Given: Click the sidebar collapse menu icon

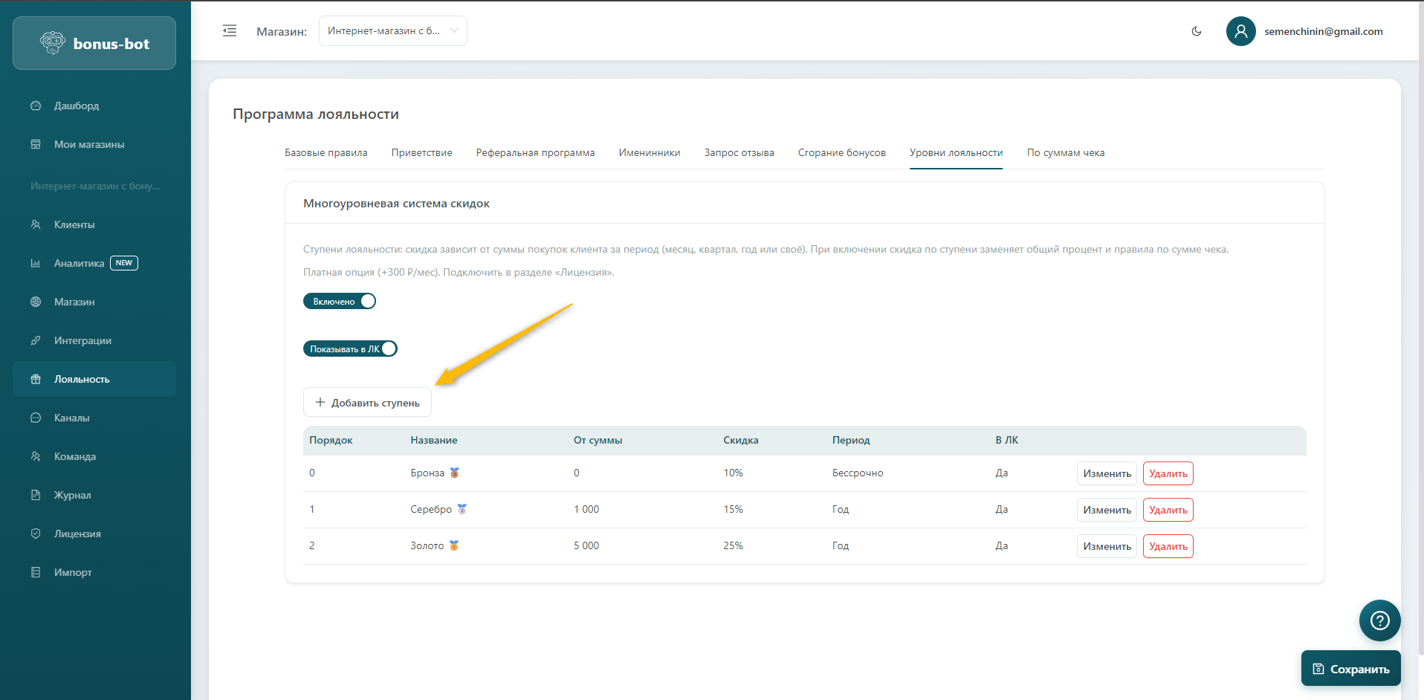Looking at the screenshot, I should [230, 31].
